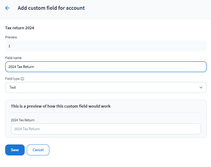Click the '2024 Tax Return' label in preview panel
Viewport: 211px width, 167px height.
[22, 120]
